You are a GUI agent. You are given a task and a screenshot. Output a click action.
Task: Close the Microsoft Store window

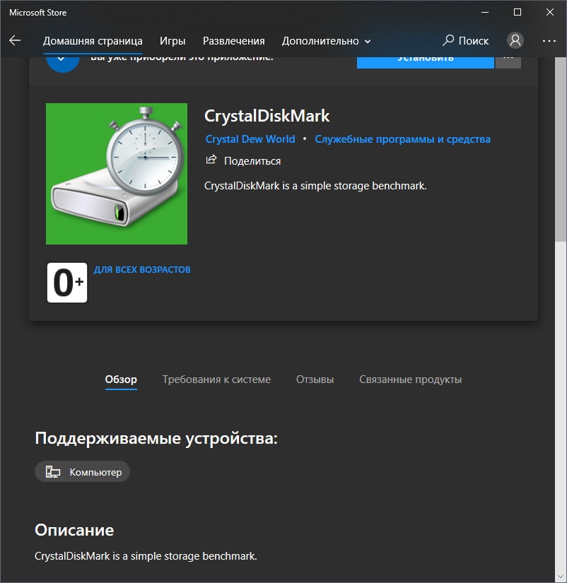550,12
